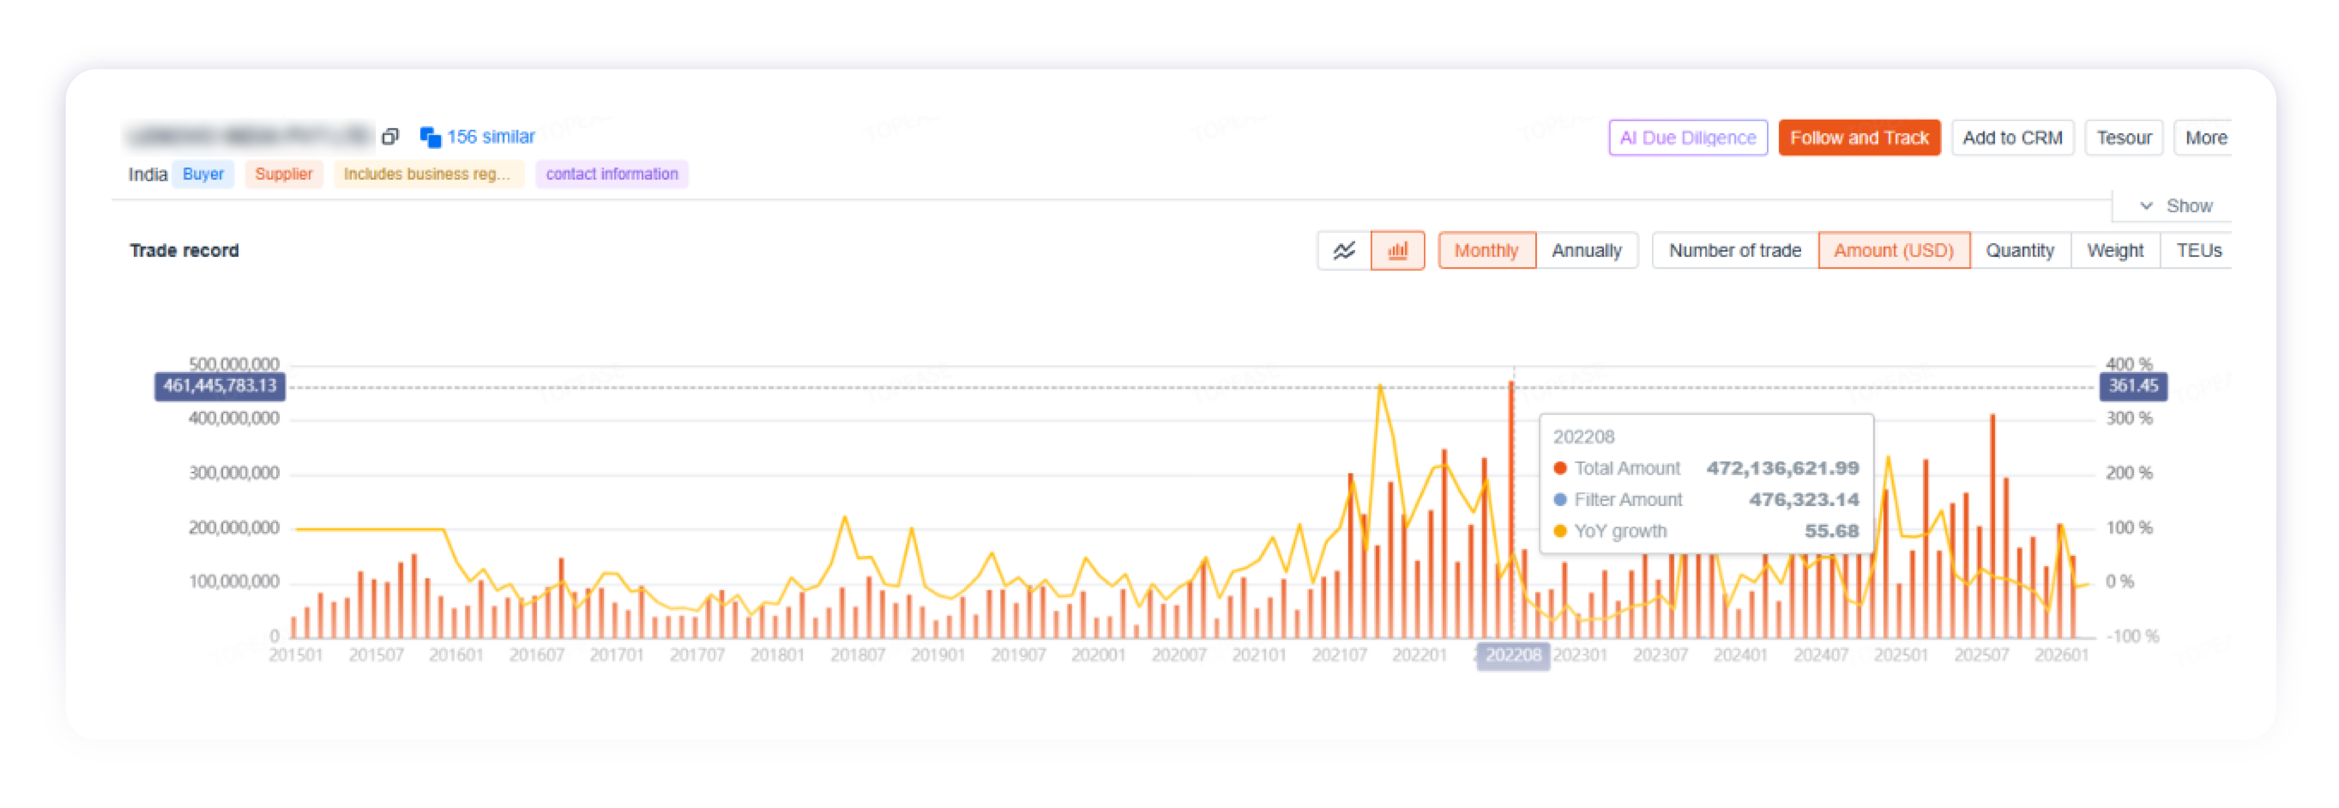Switch metric to Weight
Screen dimensions: 2339x808
(2115, 251)
